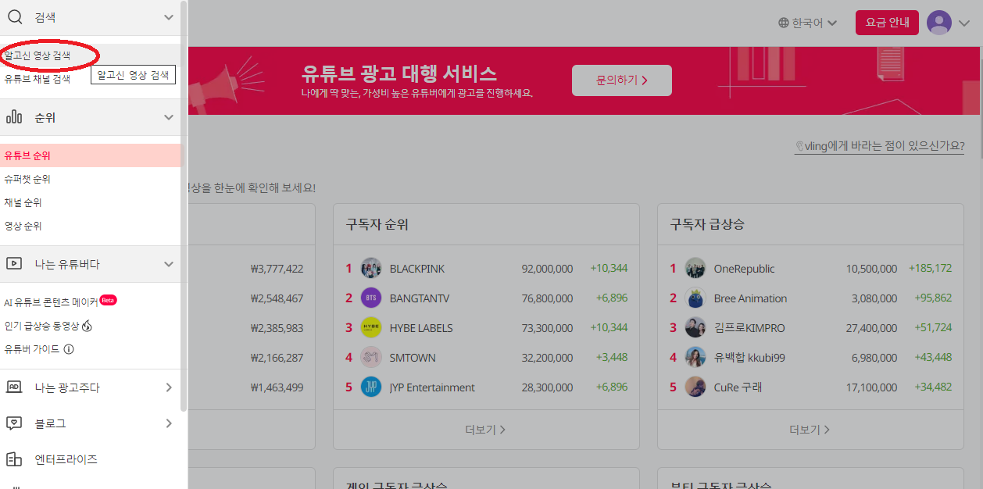Click SMTOWN channel name
This screenshot has height=489, width=983.
tap(413, 358)
